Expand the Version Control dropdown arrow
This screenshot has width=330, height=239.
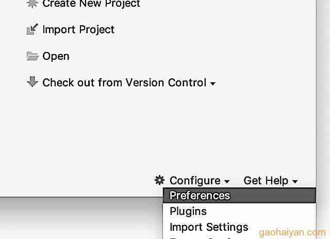[213, 83]
